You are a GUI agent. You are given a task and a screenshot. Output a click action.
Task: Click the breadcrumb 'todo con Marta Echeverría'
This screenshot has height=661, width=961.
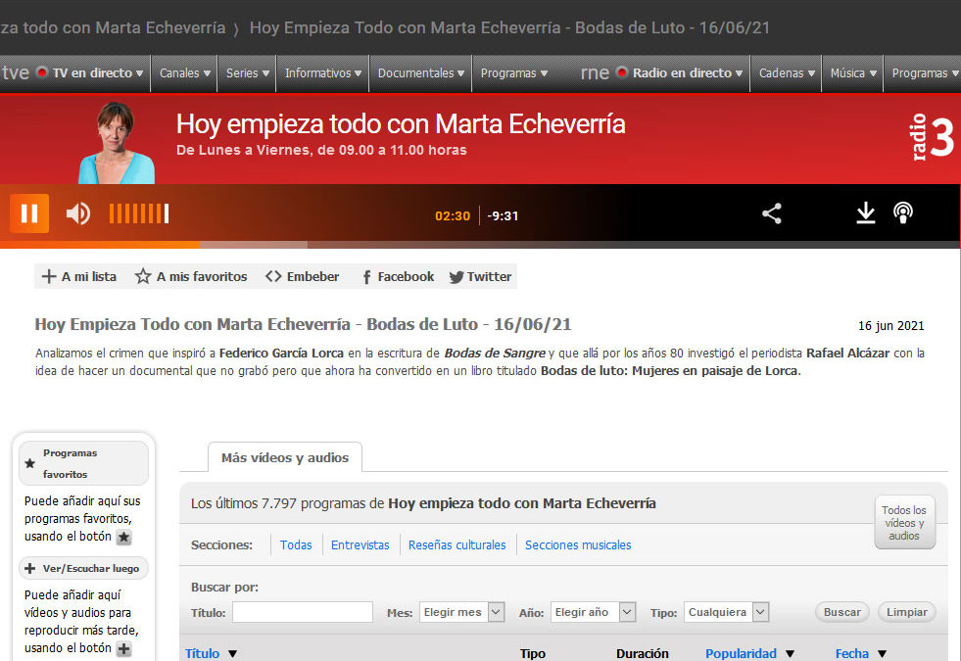113,28
